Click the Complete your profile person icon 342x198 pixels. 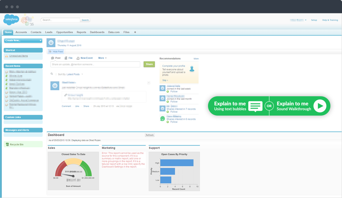pos(192,69)
